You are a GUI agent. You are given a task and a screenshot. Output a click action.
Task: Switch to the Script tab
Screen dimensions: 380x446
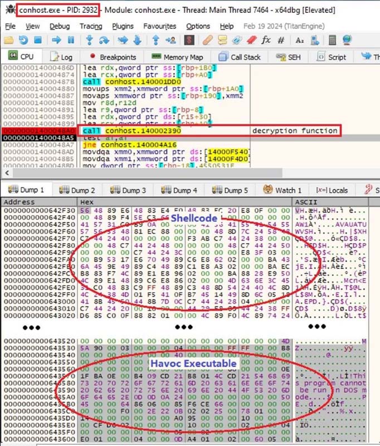tap(332, 57)
